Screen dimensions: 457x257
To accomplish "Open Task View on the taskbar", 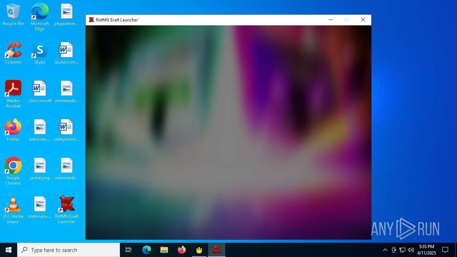I will 129,250.
